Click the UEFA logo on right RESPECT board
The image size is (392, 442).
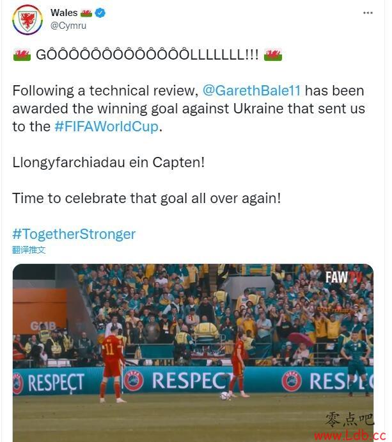(292, 381)
